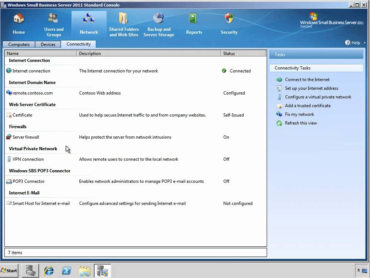Select the VPN connection entry
This screenshot has width=370, height=278.
click(28, 159)
